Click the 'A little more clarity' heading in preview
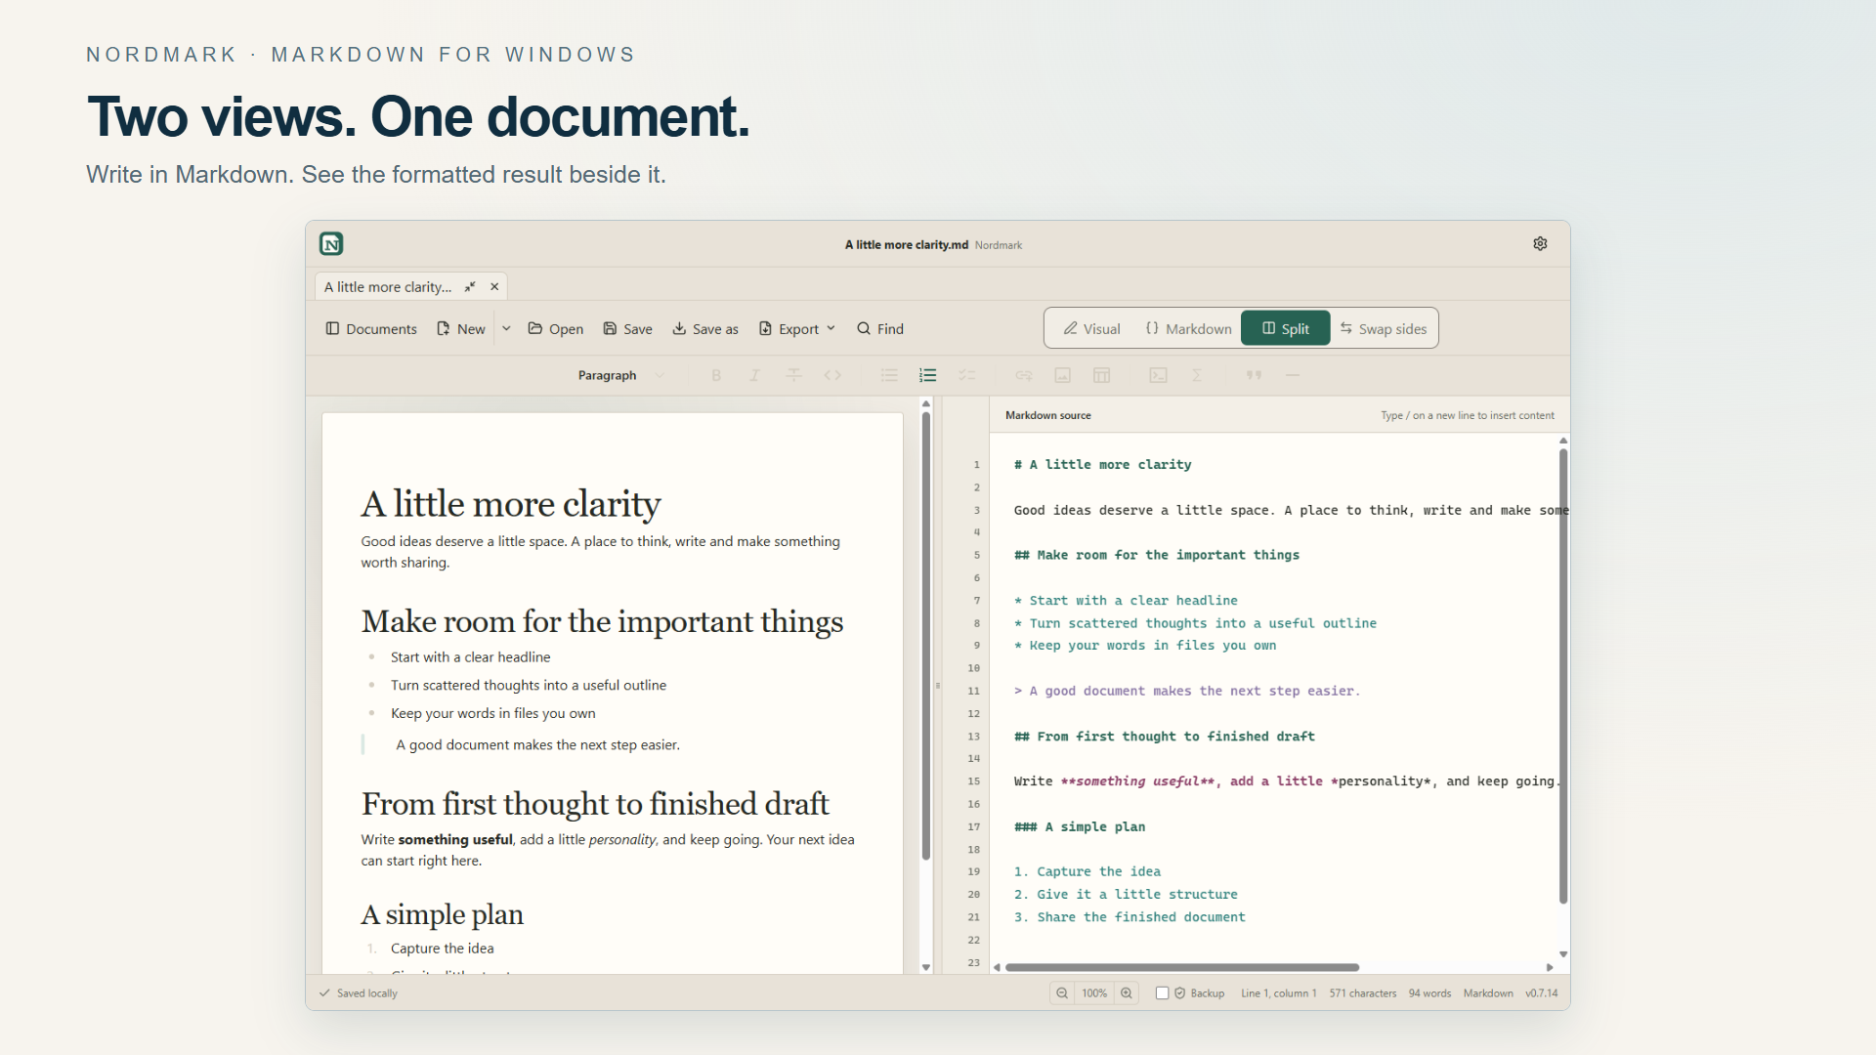Viewport: 1876px width, 1055px height. (x=511, y=504)
